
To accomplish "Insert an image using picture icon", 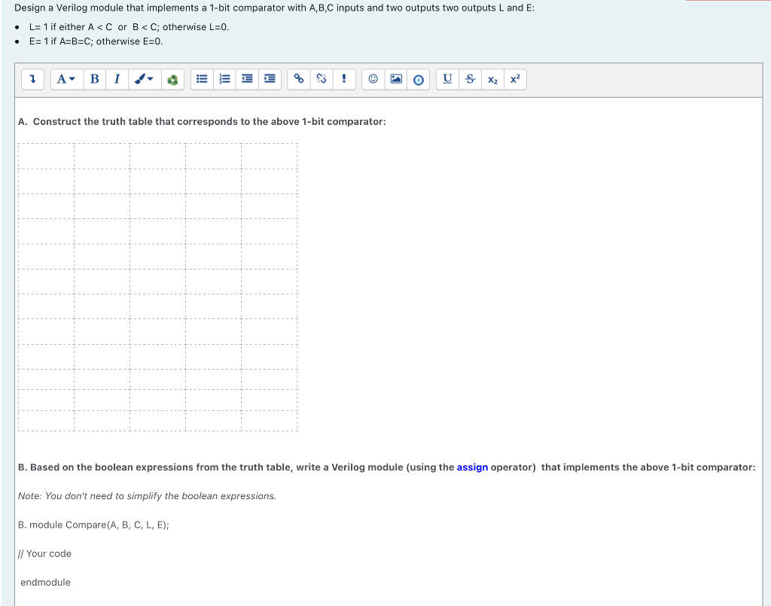I will pos(396,79).
